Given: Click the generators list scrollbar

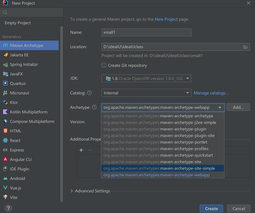Looking at the screenshot, I should coord(62,114).
